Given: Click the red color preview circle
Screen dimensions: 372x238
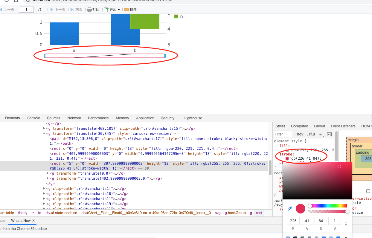Looking at the screenshot, I should coord(301,208).
